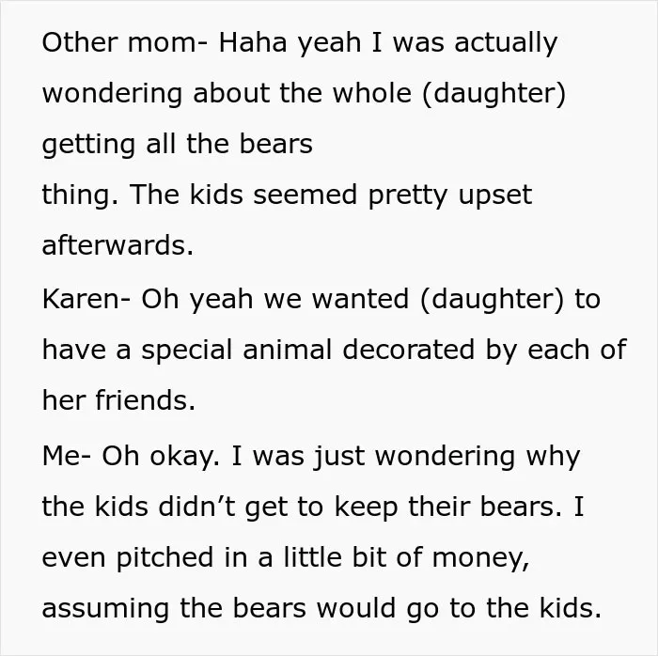The height and width of the screenshot is (656, 658).
Task: Click the words "keep their bears."
Action: click(448, 508)
